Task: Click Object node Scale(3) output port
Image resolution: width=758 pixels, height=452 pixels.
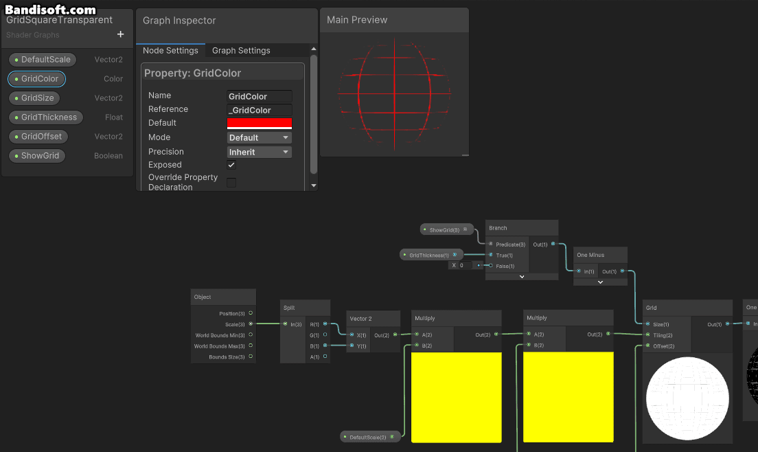Action: (x=251, y=324)
